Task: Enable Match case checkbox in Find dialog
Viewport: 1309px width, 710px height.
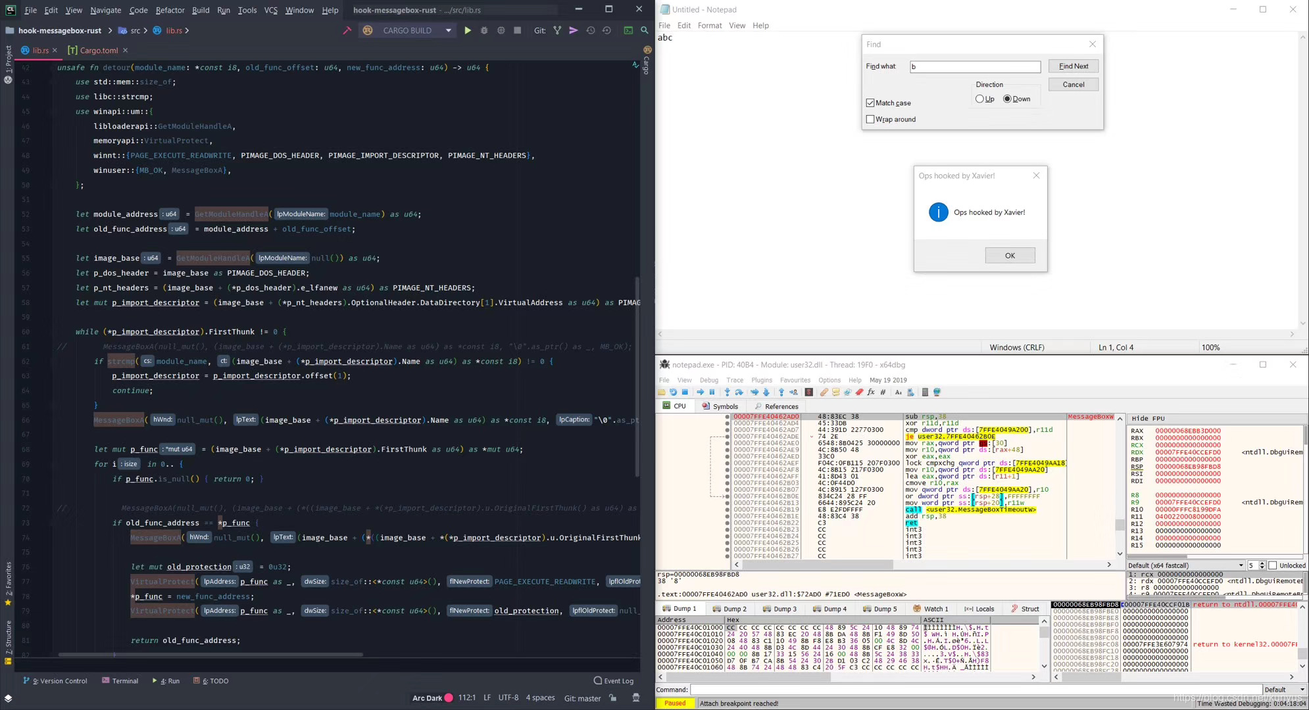Action: point(869,103)
